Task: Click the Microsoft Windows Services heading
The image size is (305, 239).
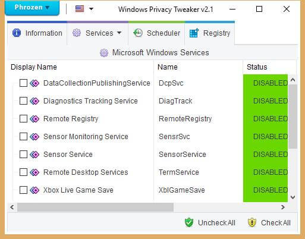Action: click(x=161, y=53)
